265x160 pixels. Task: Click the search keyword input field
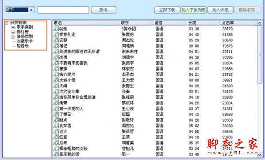63,10
